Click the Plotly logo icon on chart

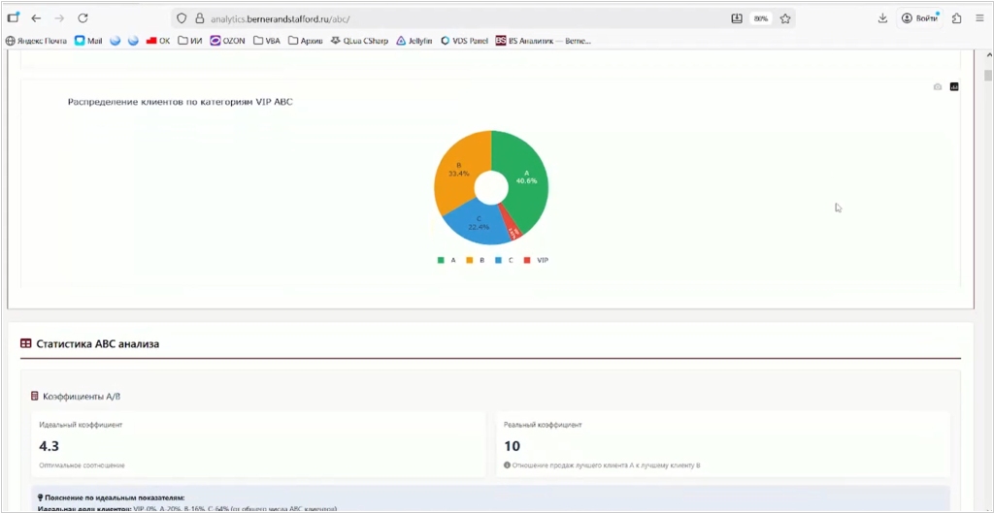(954, 87)
